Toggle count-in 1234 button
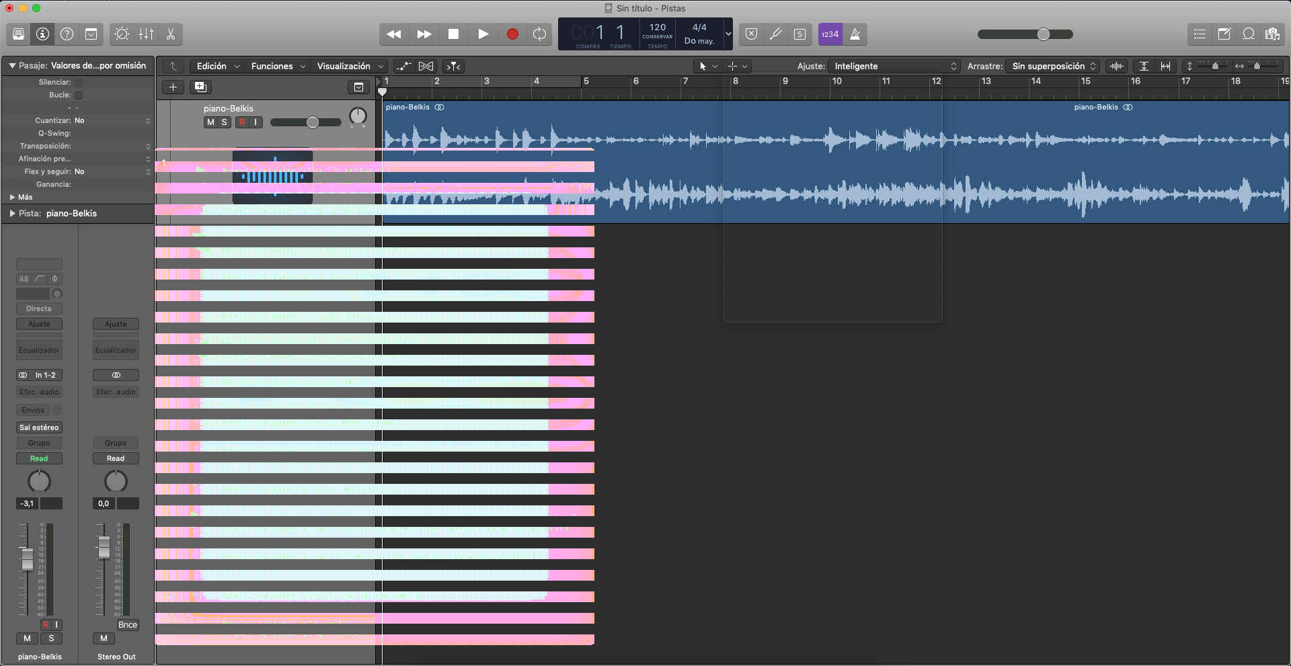This screenshot has height=666, width=1291. [x=830, y=34]
